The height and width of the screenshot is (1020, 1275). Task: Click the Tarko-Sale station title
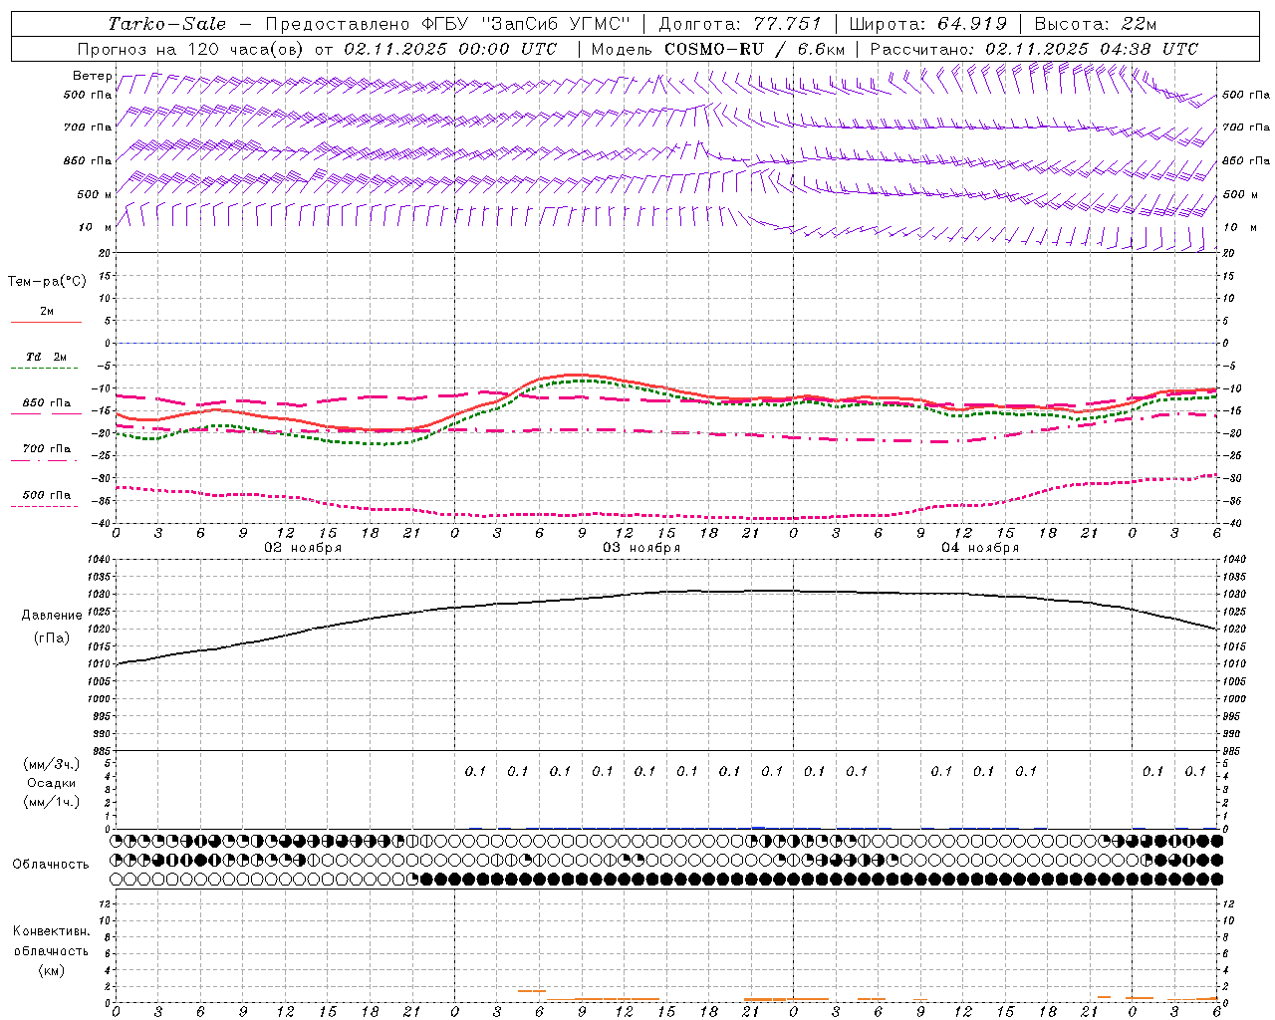pyautogui.click(x=166, y=24)
